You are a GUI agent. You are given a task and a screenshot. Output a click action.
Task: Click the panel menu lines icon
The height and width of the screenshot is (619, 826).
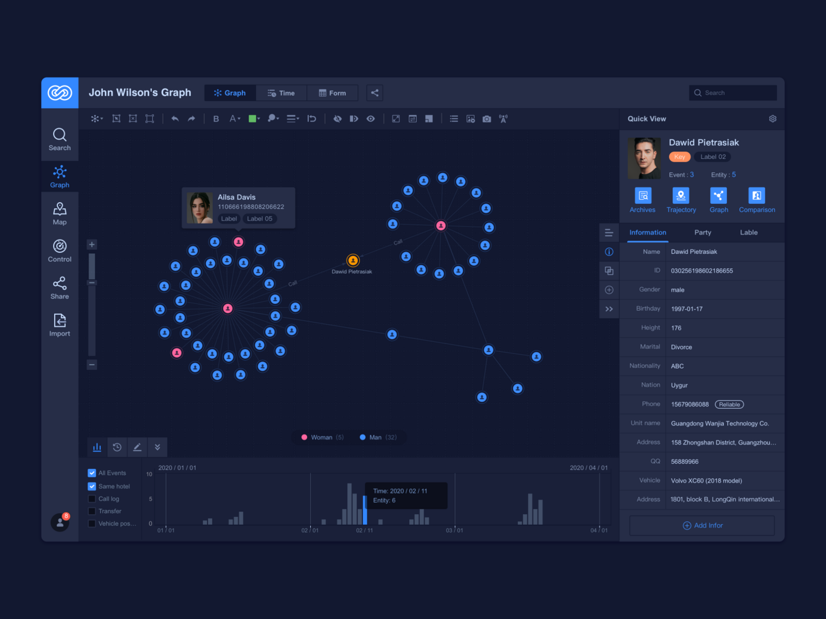click(609, 233)
